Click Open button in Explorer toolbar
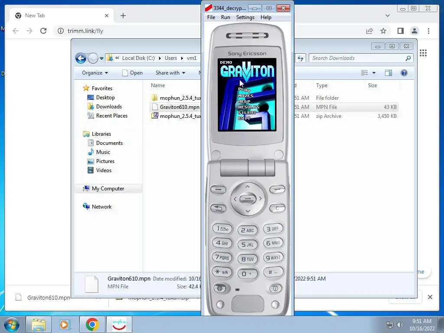Viewport: 444px width, 333px height. (132, 73)
